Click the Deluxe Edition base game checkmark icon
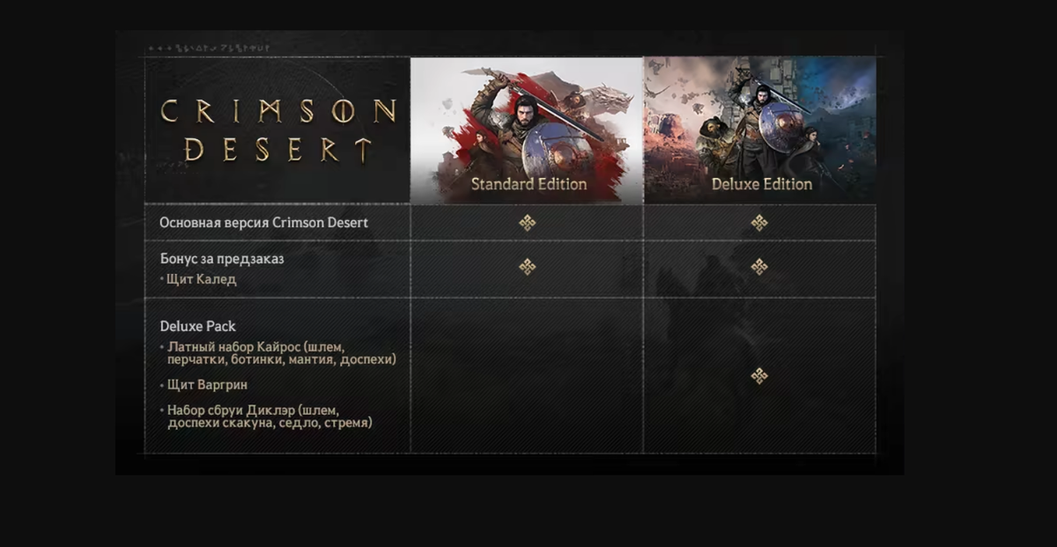1057x547 pixels. click(x=759, y=223)
